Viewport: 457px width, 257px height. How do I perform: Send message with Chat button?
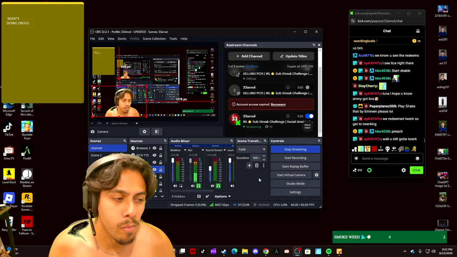pos(416,170)
